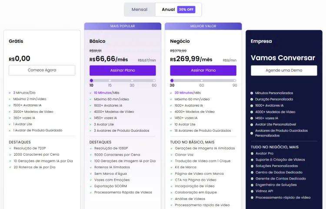
Task: Click Comece Agora on Grátis plan
Action: pos(42,70)
